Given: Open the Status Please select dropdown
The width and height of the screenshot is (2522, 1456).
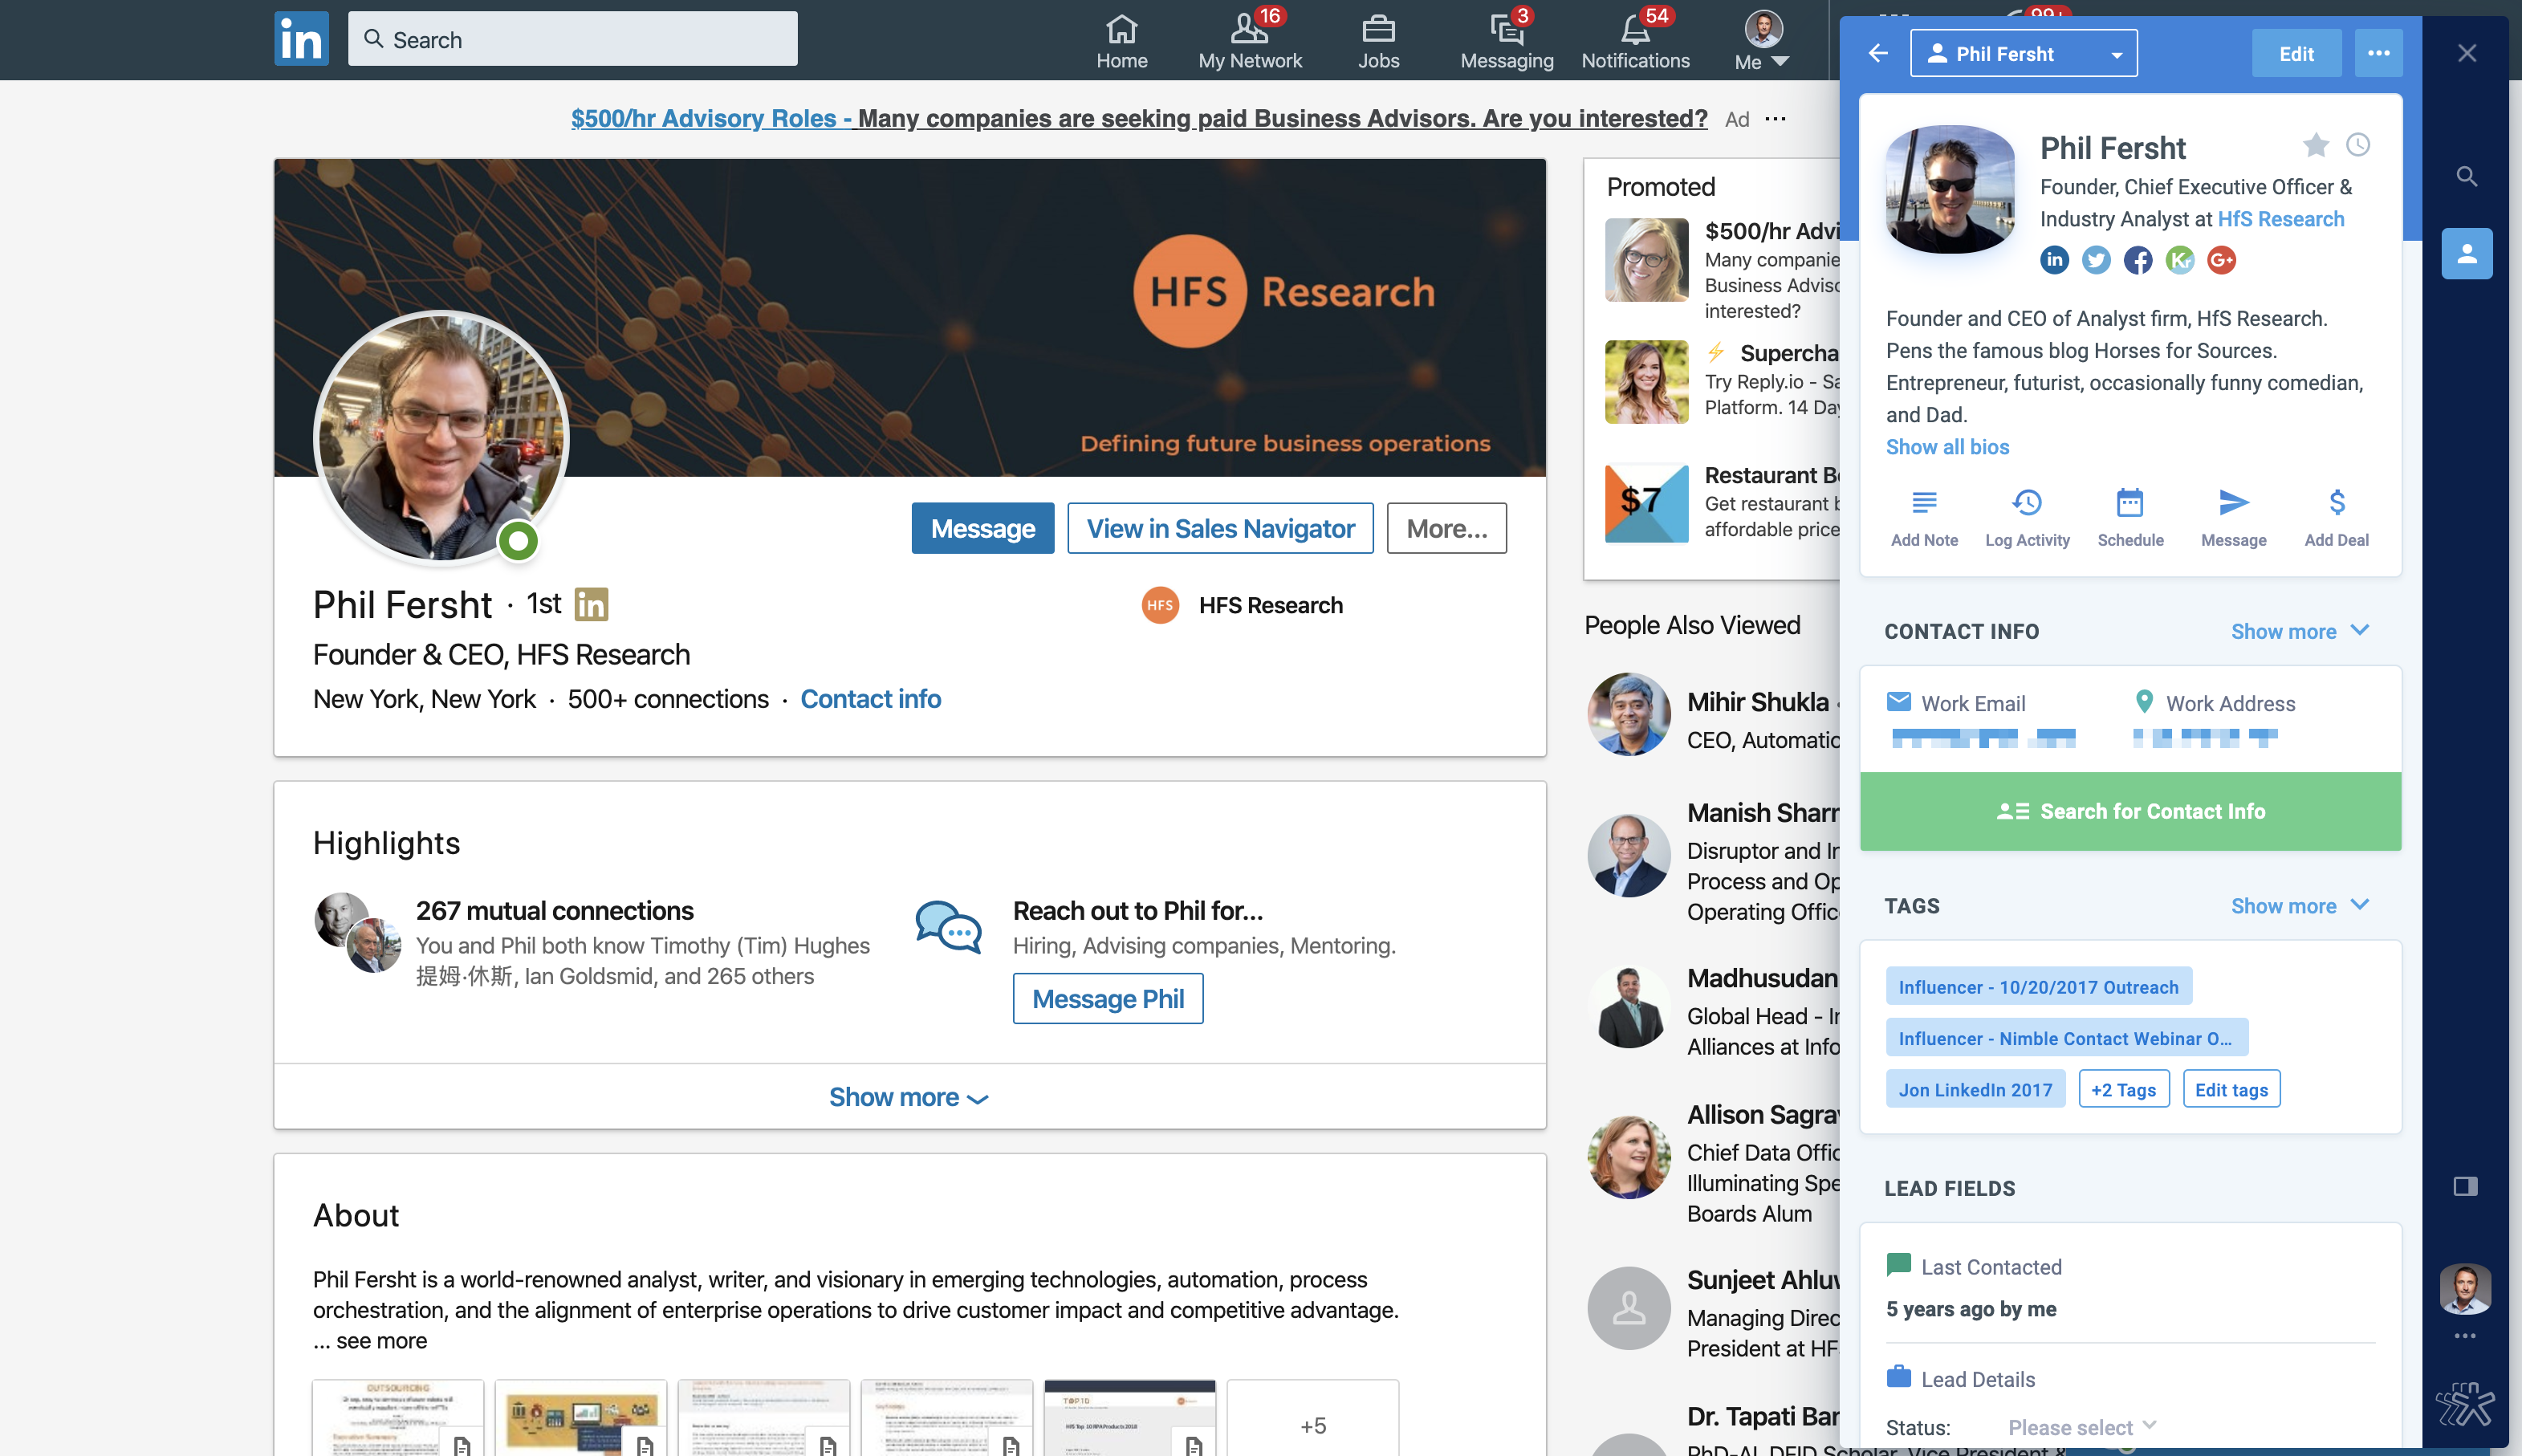Looking at the screenshot, I should (2082, 1427).
